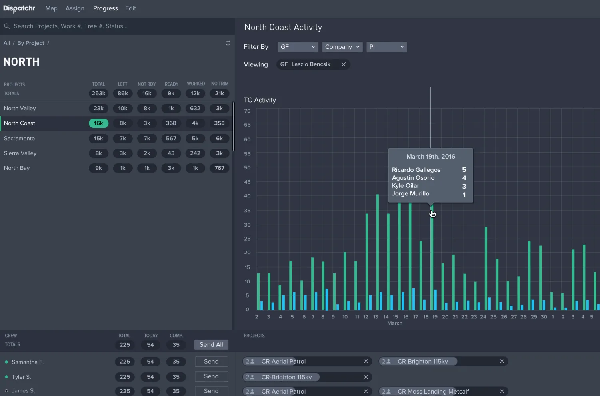Viewport: 600px width, 396px height.
Task: Click crew totals 225 badge
Action: (x=125, y=345)
